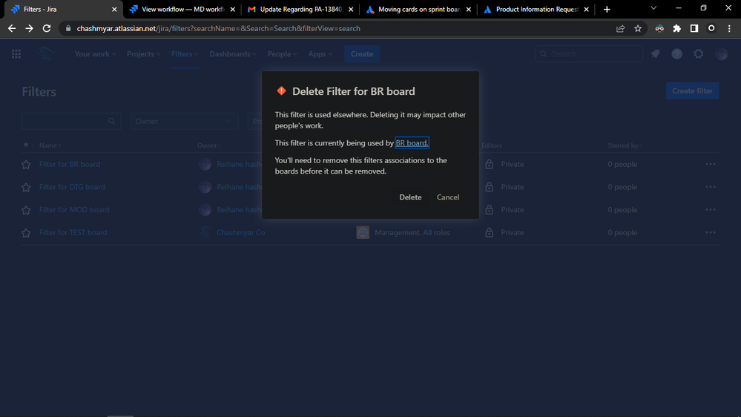Open Chashmyar Co owner link
The image size is (741, 417).
[240, 232]
